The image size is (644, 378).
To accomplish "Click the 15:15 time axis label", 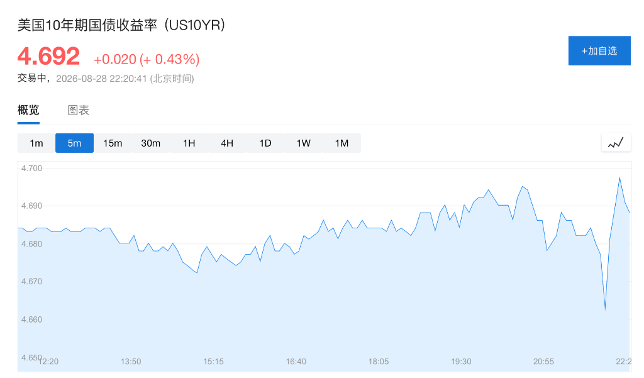I will pyautogui.click(x=214, y=362).
